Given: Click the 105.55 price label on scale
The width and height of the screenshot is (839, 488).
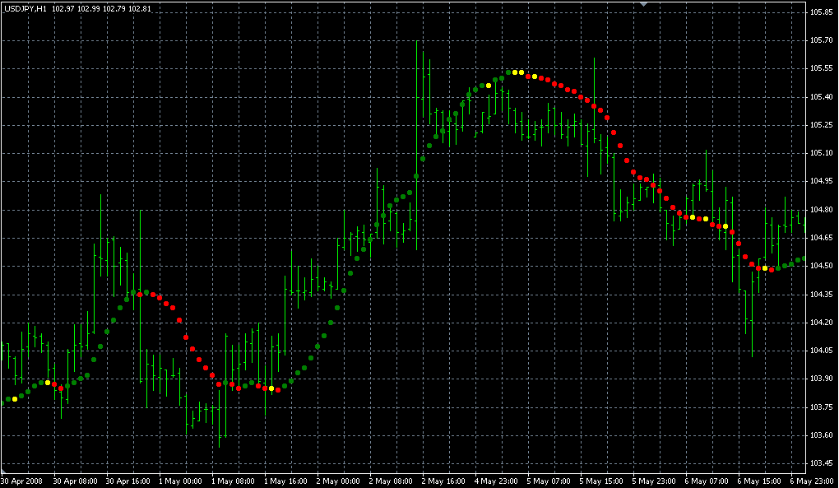Looking at the screenshot, I should [x=822, y=68].
